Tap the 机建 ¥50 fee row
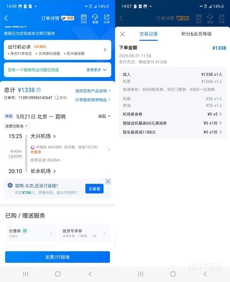 coord(172,99)
